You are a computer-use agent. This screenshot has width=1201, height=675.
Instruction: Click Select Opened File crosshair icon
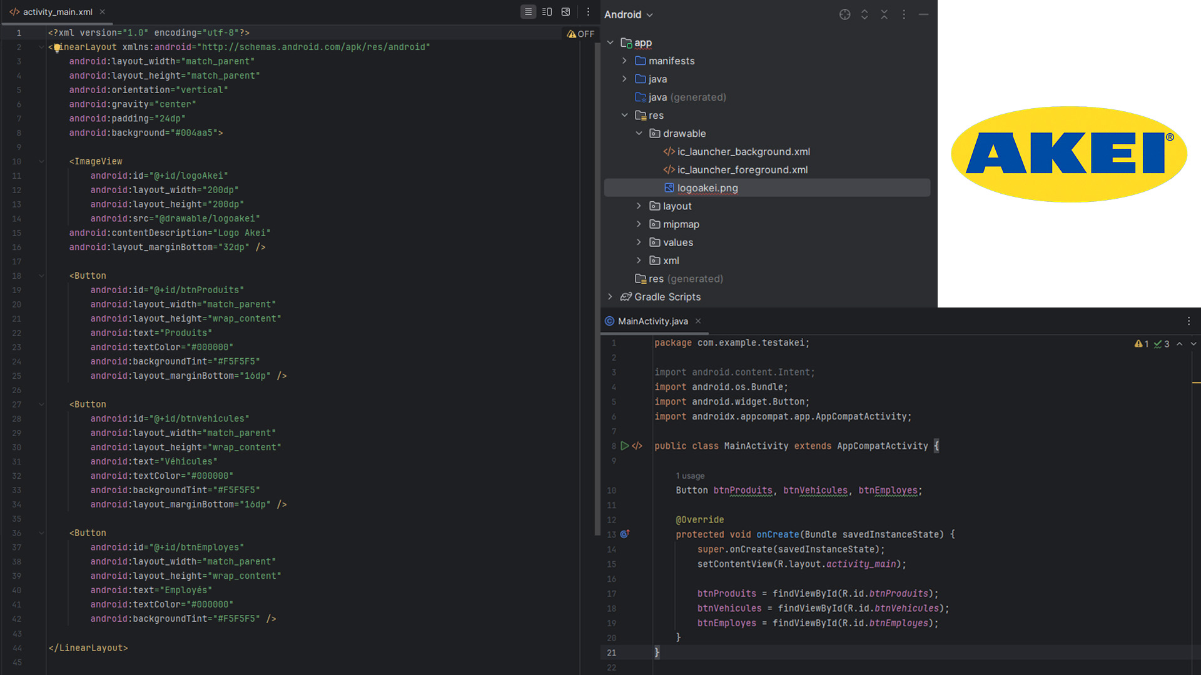pyautogui.click(x=844, y=14)
